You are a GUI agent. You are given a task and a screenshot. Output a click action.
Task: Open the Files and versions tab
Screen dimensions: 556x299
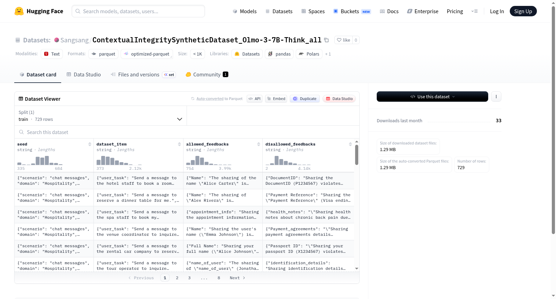pyautogui.click(x=143, y=75)
